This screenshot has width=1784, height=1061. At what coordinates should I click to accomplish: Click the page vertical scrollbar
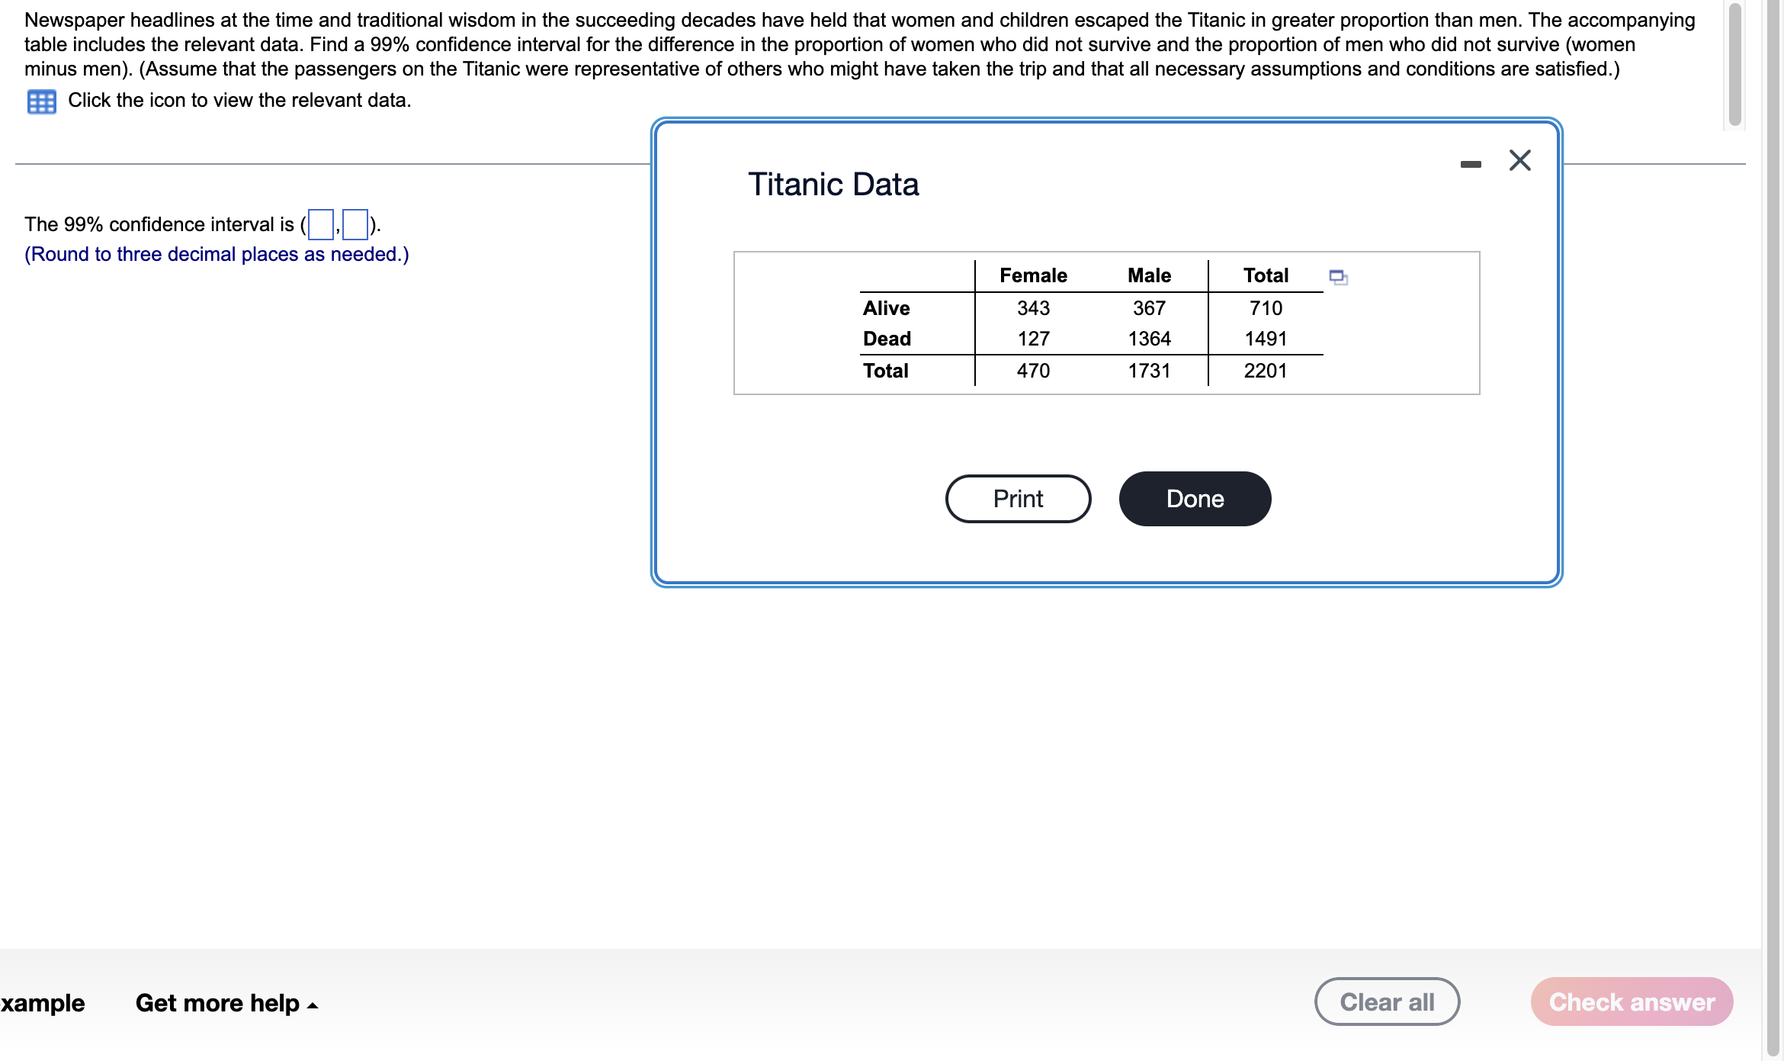[x=1773, y=526]
